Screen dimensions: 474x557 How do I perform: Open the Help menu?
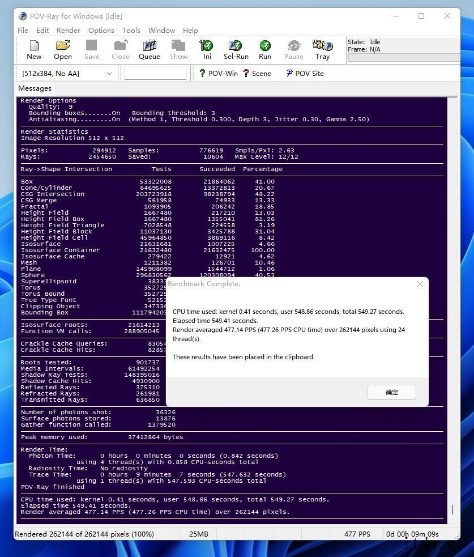tap(190, 31)
